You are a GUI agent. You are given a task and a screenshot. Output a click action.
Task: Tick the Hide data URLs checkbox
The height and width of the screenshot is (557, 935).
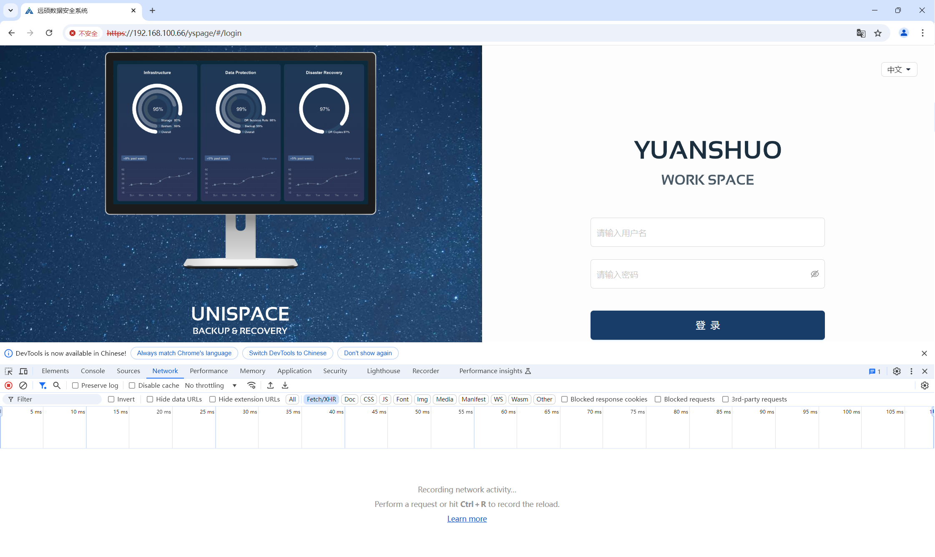point(150,399)
